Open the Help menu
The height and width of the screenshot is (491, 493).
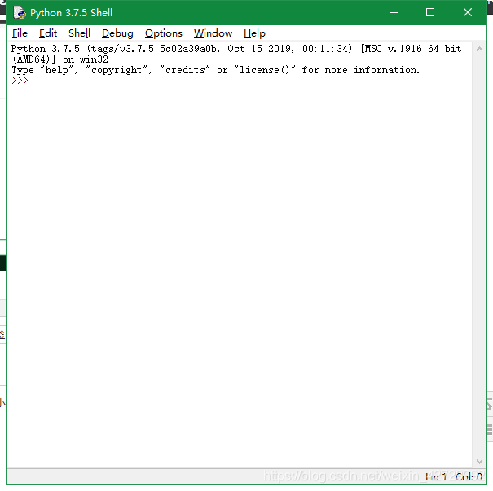[x=254, y=33]
